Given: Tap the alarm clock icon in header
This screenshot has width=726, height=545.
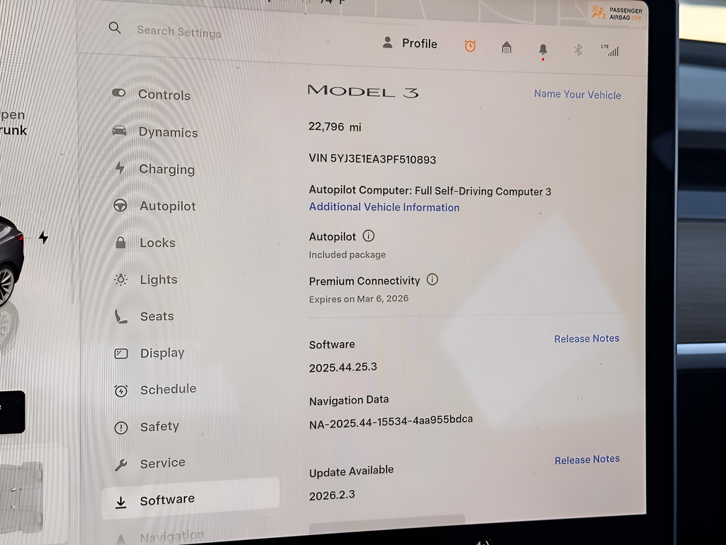Looking at the screenshot, I should click(x=470, y=46).
